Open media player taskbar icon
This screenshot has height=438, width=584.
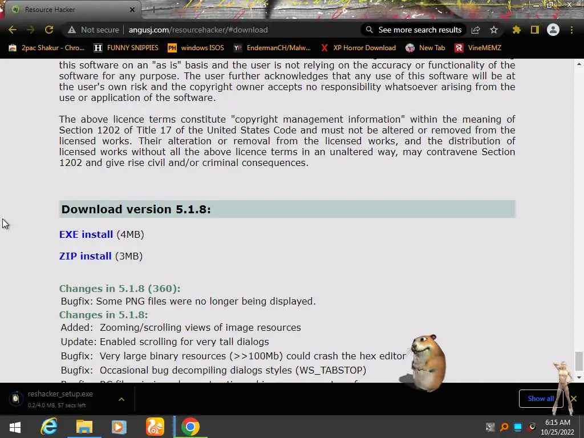pyautogui.click(x=119, y=427)
